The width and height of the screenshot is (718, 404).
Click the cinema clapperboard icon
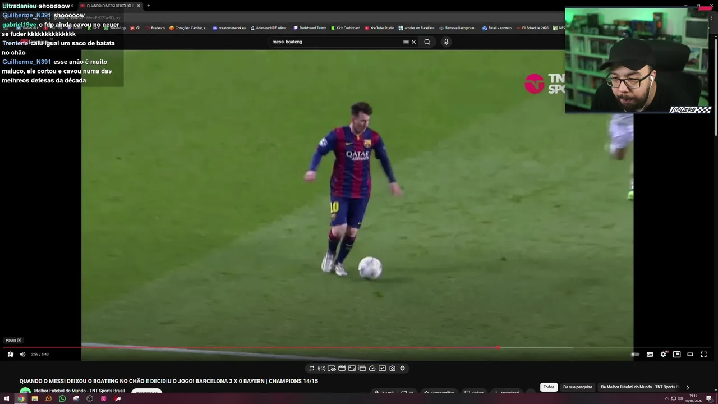click(x=342, y=368)
